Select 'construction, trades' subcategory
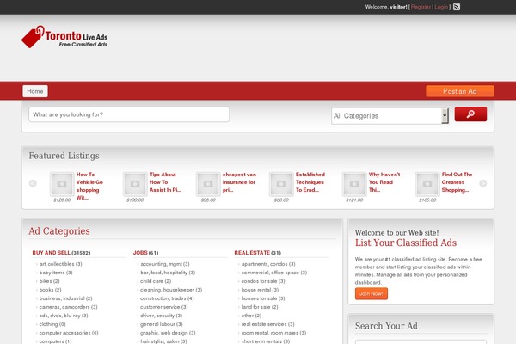This screenshot has height=344, width=516. tap(163, 298)
